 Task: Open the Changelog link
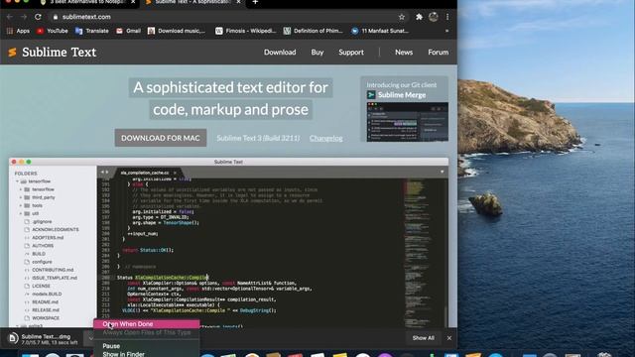[326, 138]
